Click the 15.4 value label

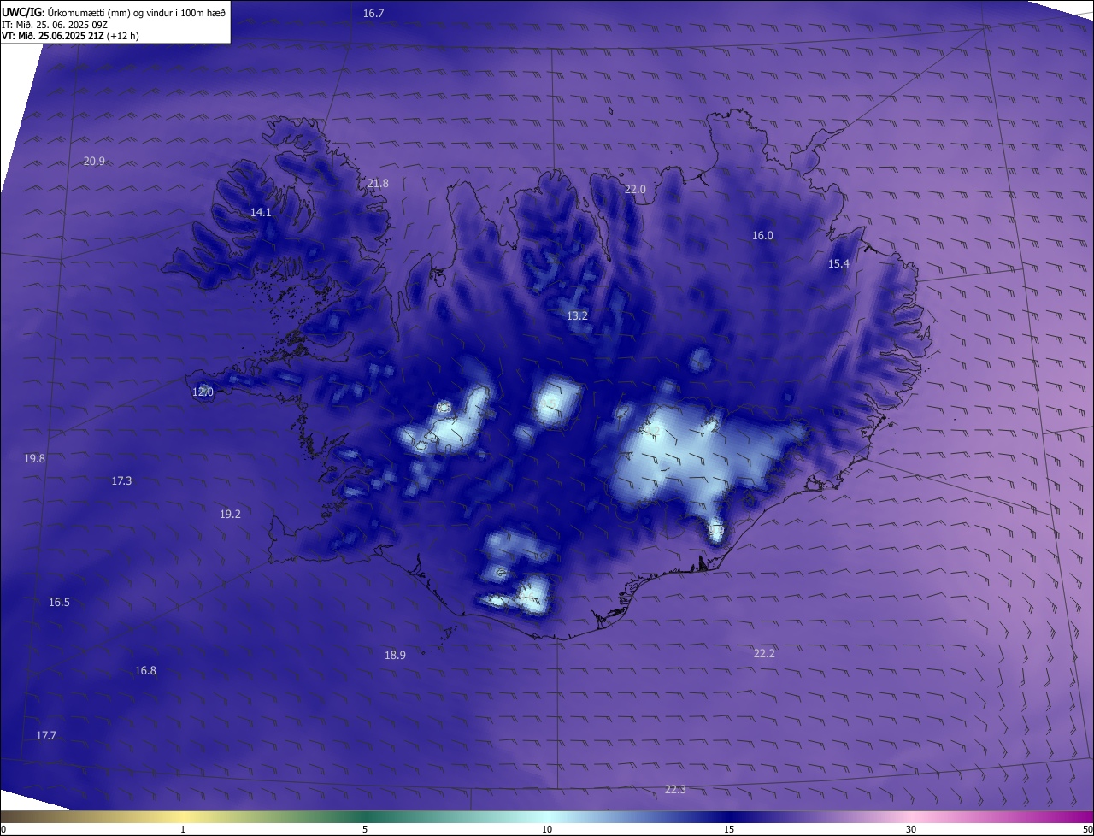click(838, 263)
